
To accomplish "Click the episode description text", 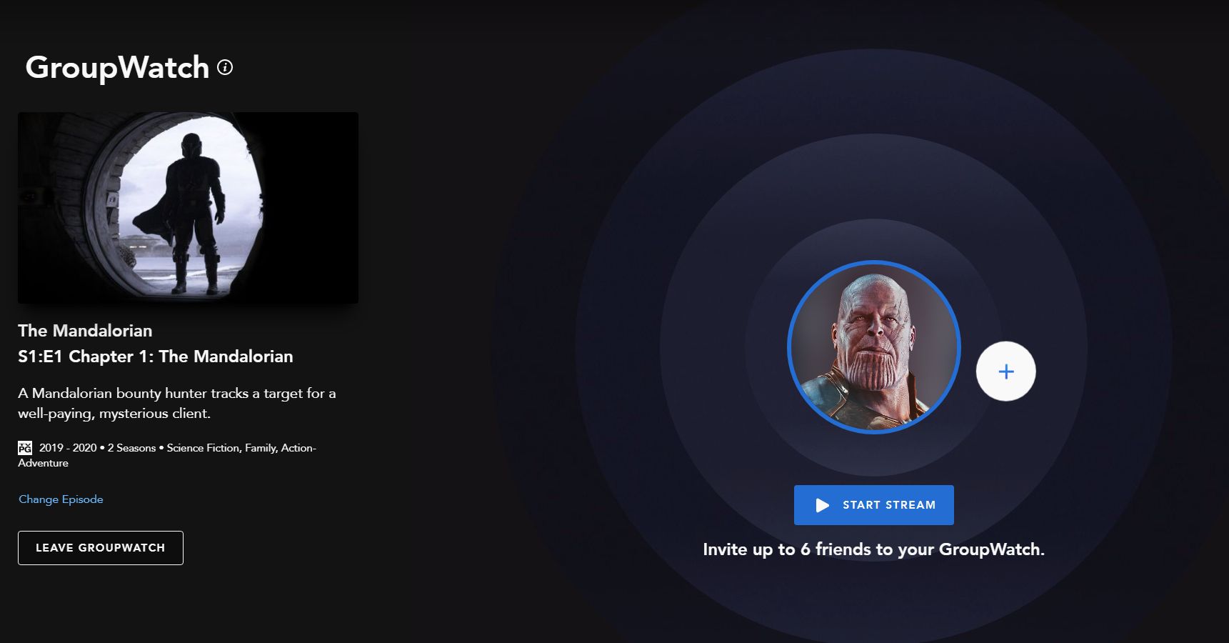I will pyautogui.click(x=176, y=402).
